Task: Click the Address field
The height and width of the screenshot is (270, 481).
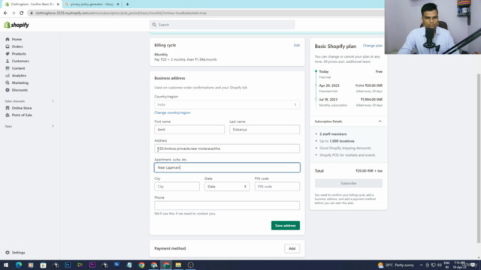Action: [227, 148]
